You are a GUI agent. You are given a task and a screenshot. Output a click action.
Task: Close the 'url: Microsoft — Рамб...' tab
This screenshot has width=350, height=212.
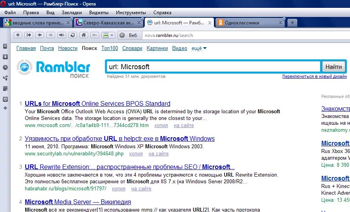pyautogui.click(x=210, y=23)
